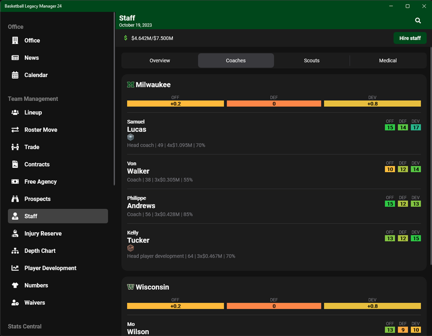The image size is (432, 336).
Task: Click Kelly Tucker's bronze badge icon
Action: [x=131, y=248]
